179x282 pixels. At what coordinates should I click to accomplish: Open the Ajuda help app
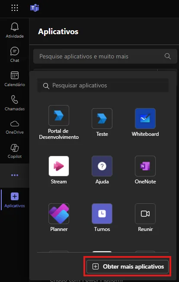click(x=102, y=170)
